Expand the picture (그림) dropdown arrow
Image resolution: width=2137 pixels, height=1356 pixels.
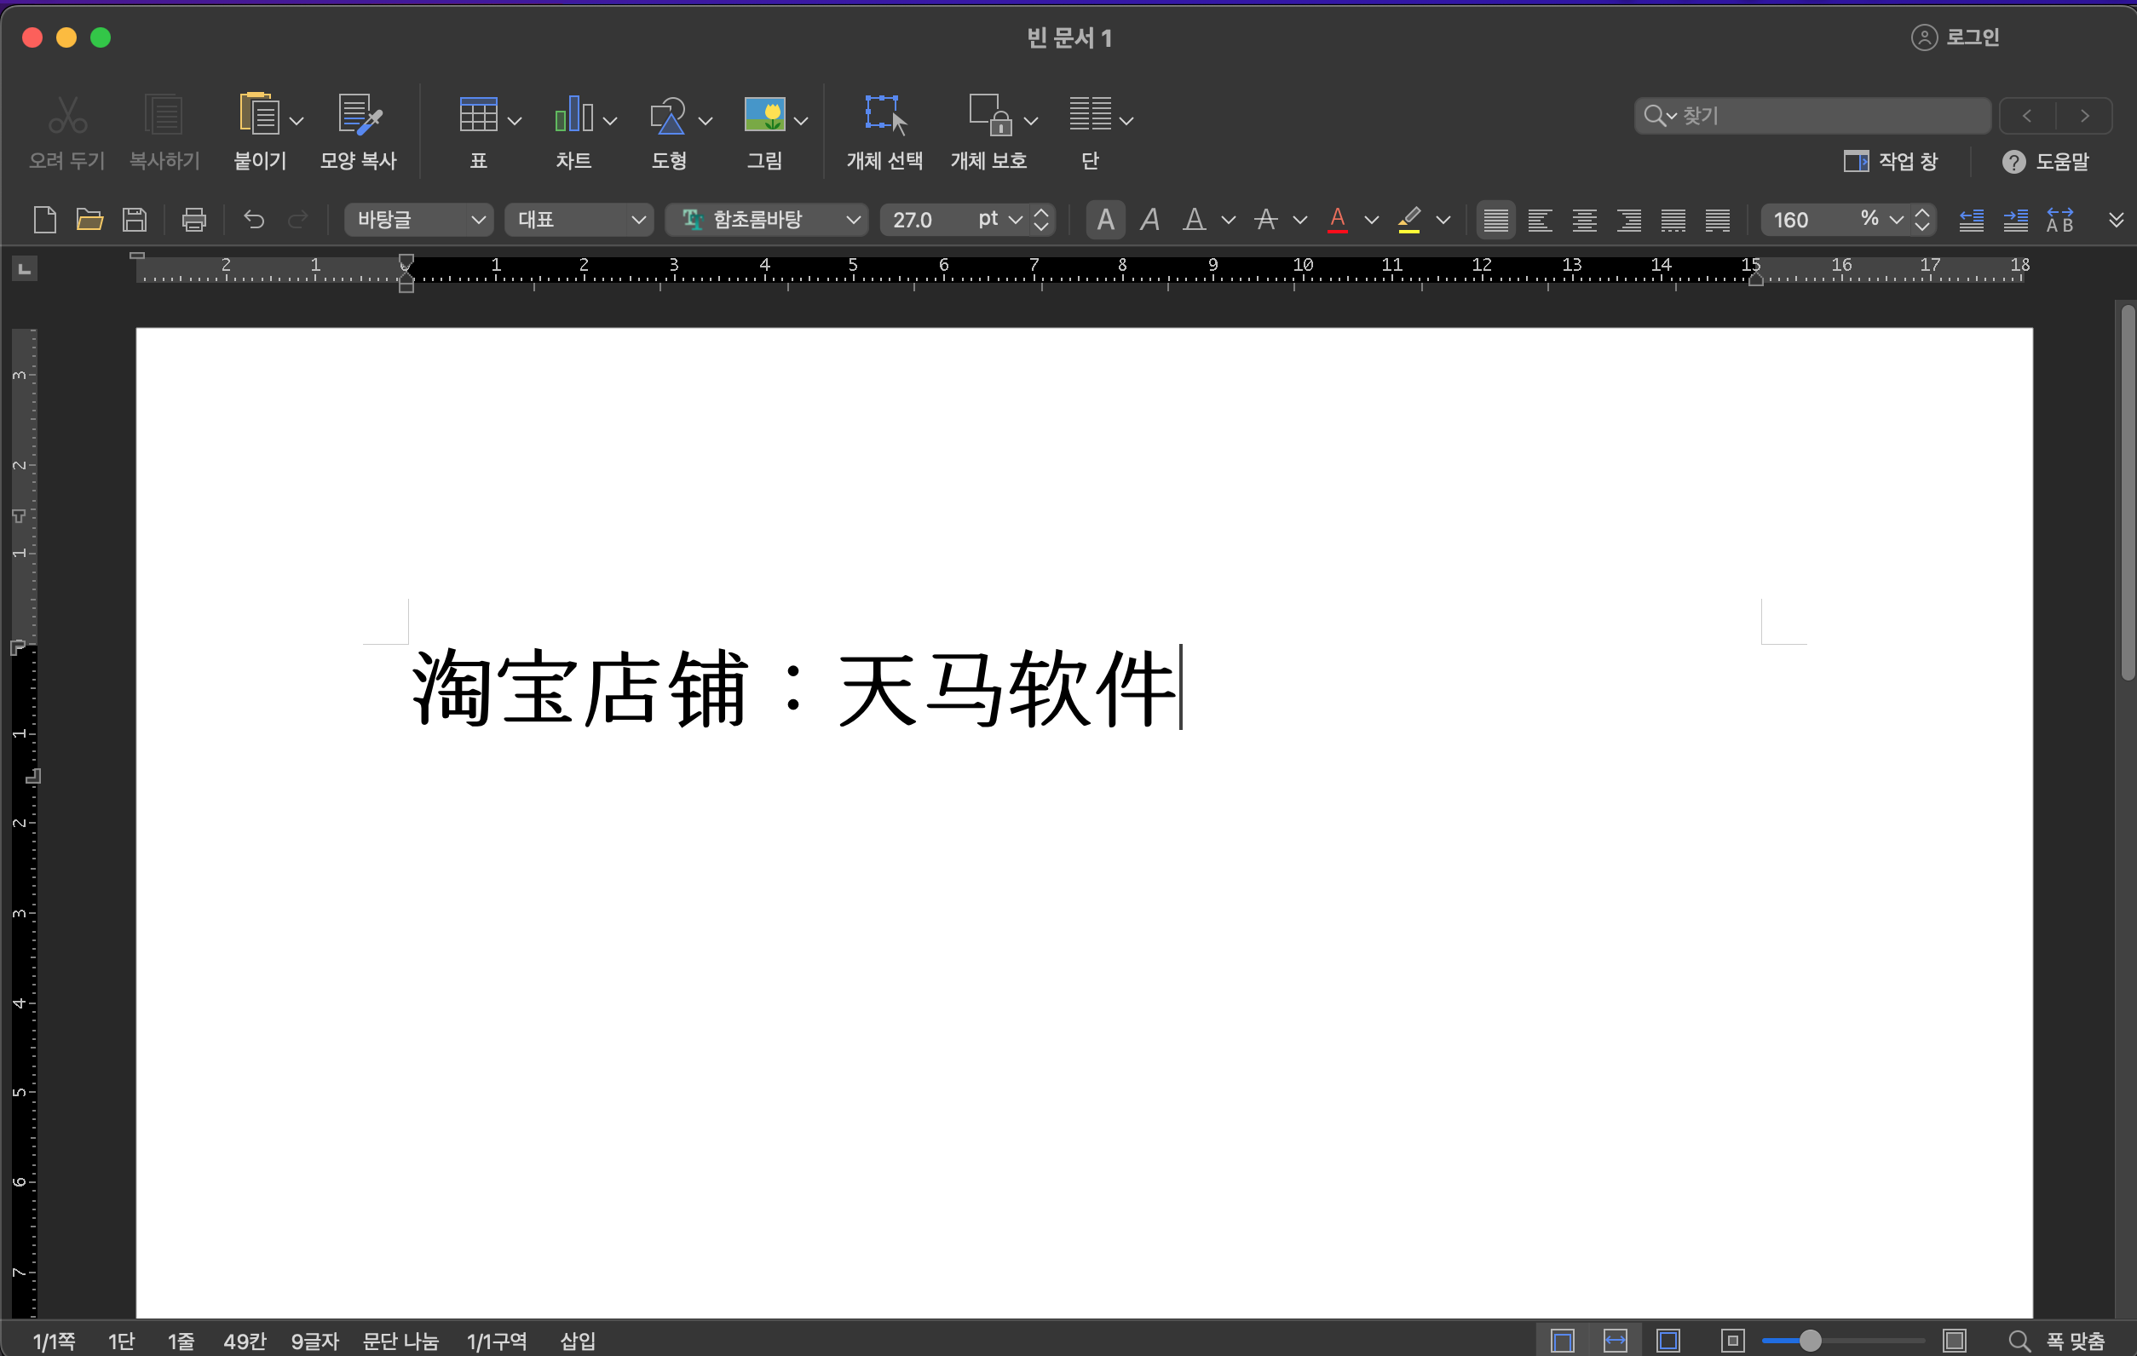tap(800, 121)
